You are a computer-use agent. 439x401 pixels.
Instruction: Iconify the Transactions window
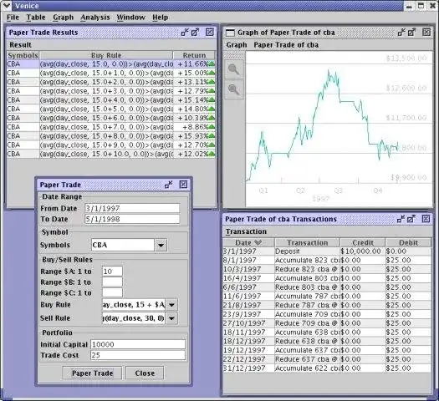401,219
